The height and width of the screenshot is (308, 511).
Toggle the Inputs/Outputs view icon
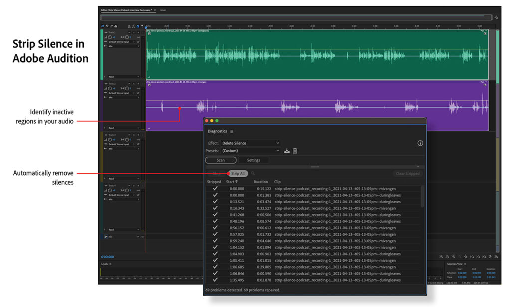(x=103, y=26)
